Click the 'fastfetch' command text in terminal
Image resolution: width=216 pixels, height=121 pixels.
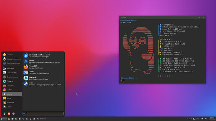127,23
